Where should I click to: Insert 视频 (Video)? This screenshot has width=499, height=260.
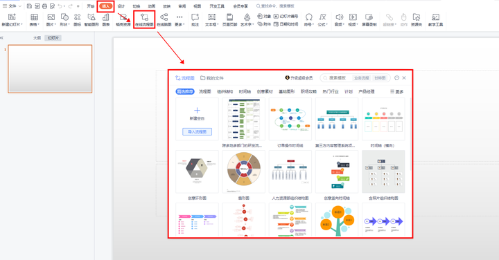[353, 19]
